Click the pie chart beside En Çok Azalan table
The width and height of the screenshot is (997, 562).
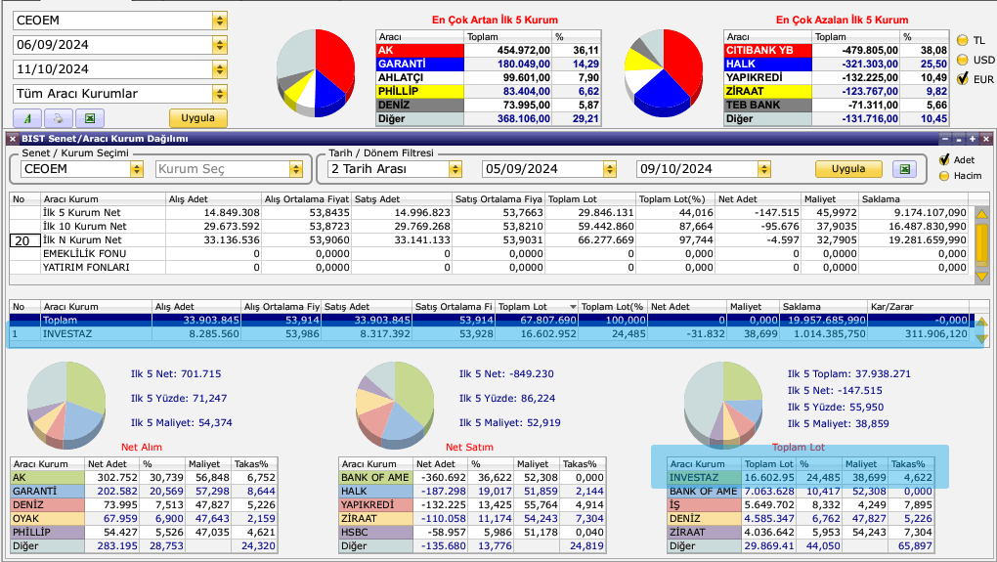click(664, 72)
